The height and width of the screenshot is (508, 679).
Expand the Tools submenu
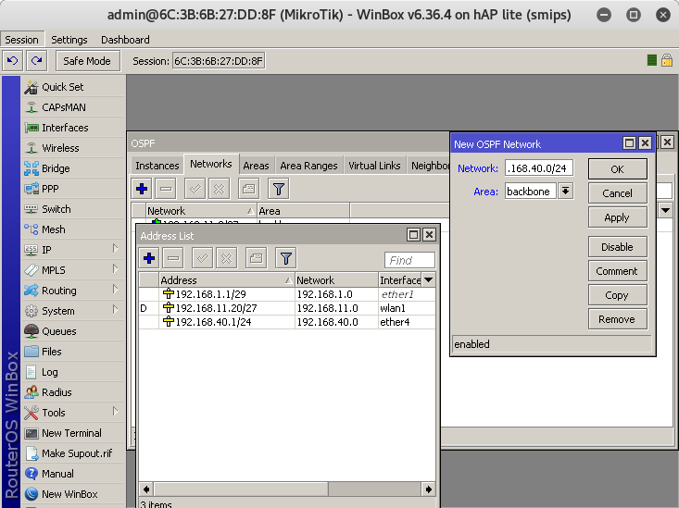coord(73,413)
